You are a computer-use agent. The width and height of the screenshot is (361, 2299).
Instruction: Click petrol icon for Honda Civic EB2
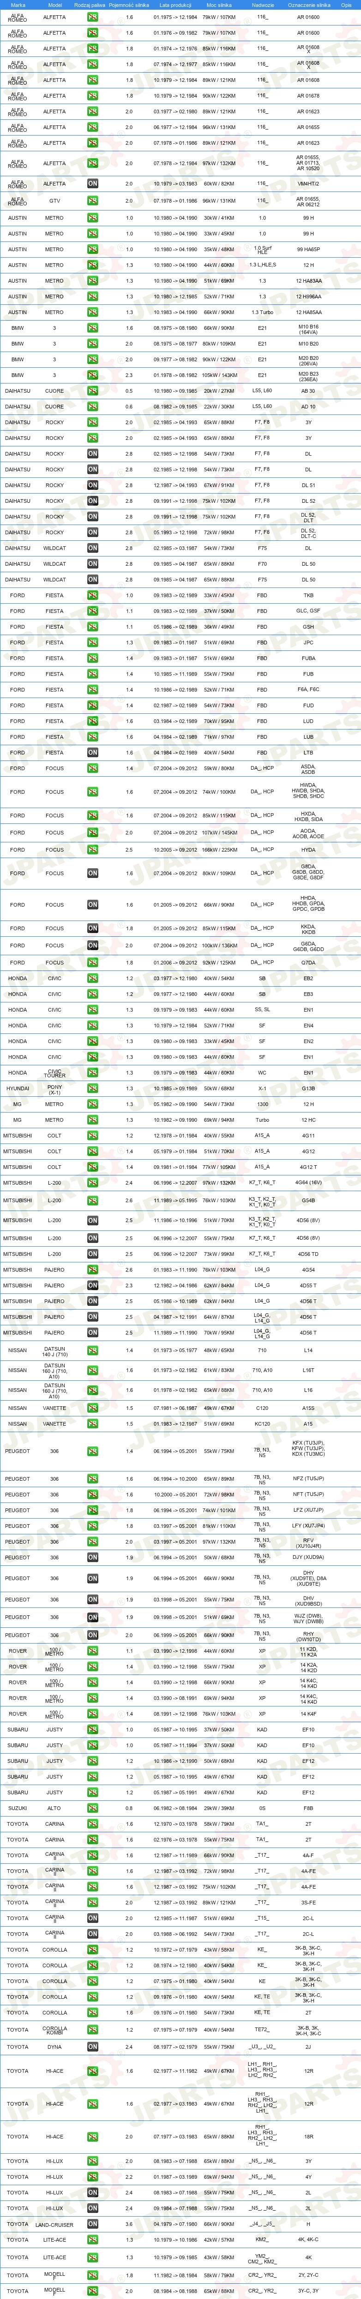pos(93,978)
